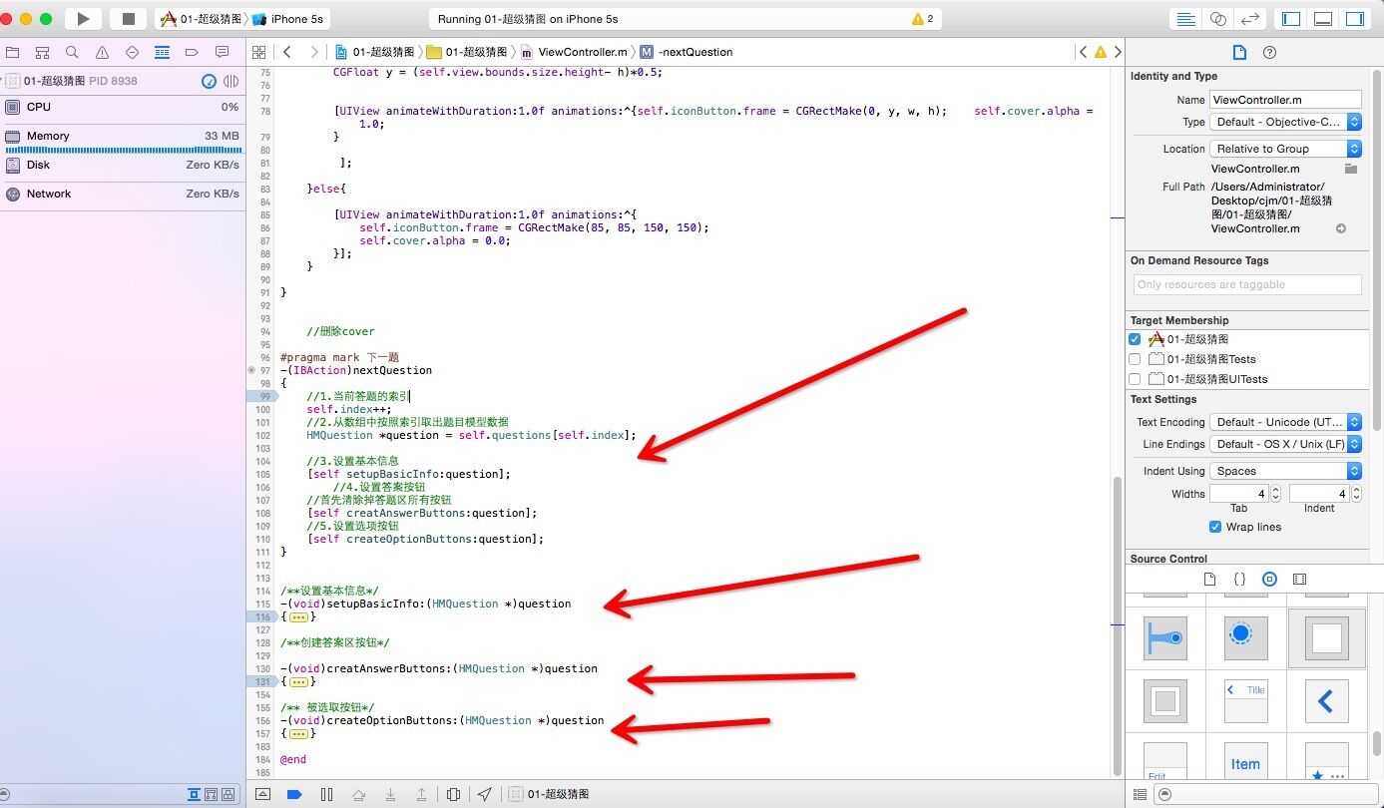The width and height of the screenshot is (1384, 808).
Task: Open the Project navigator folder icon
Action: click(x=12, y=52)
